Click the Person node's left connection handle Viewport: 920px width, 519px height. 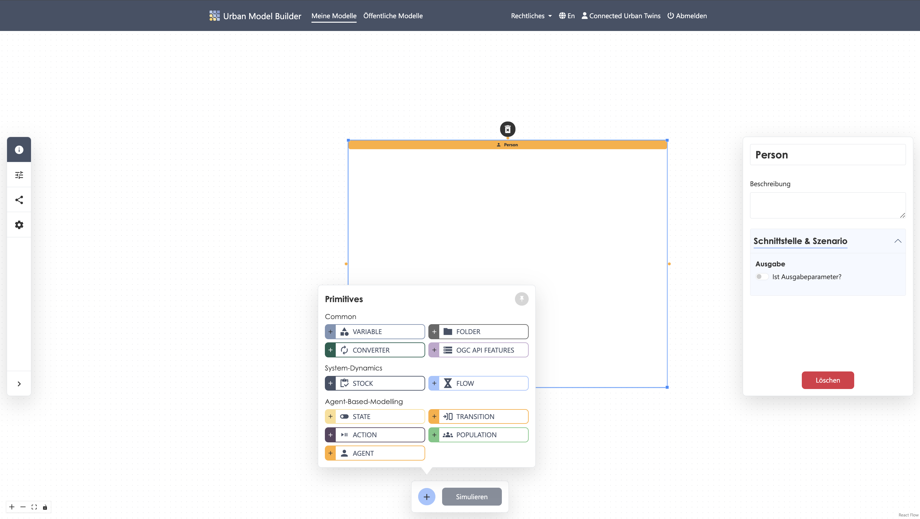click(x=346, y=264)
